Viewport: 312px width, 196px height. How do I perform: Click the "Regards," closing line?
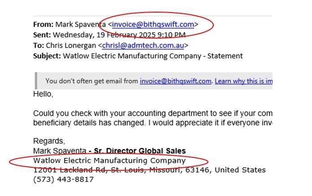[49, 141]
